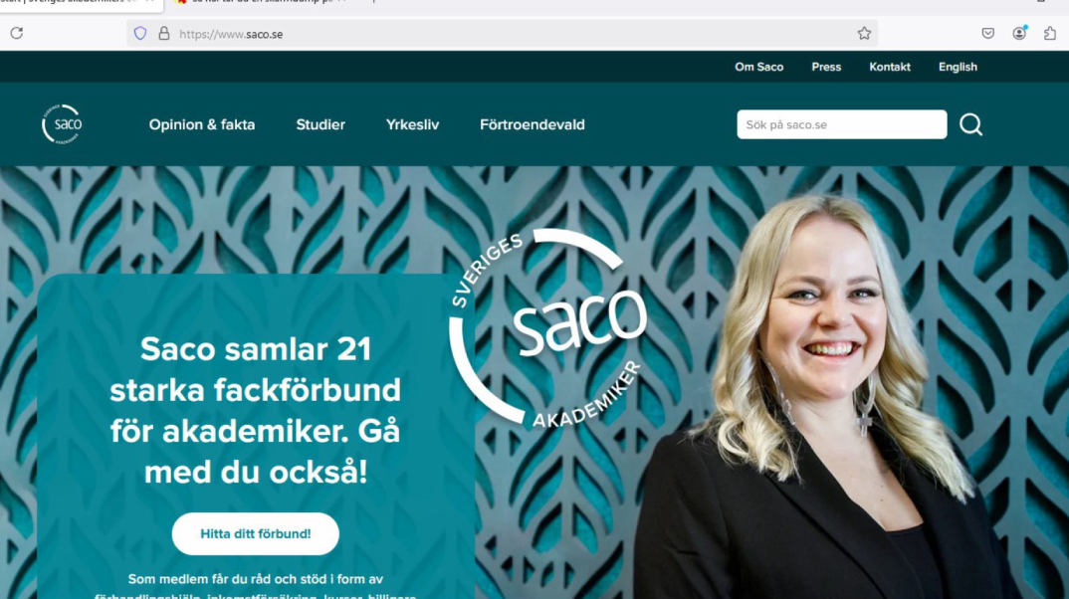
Task: Open the Studier menu
Action: 321,124
